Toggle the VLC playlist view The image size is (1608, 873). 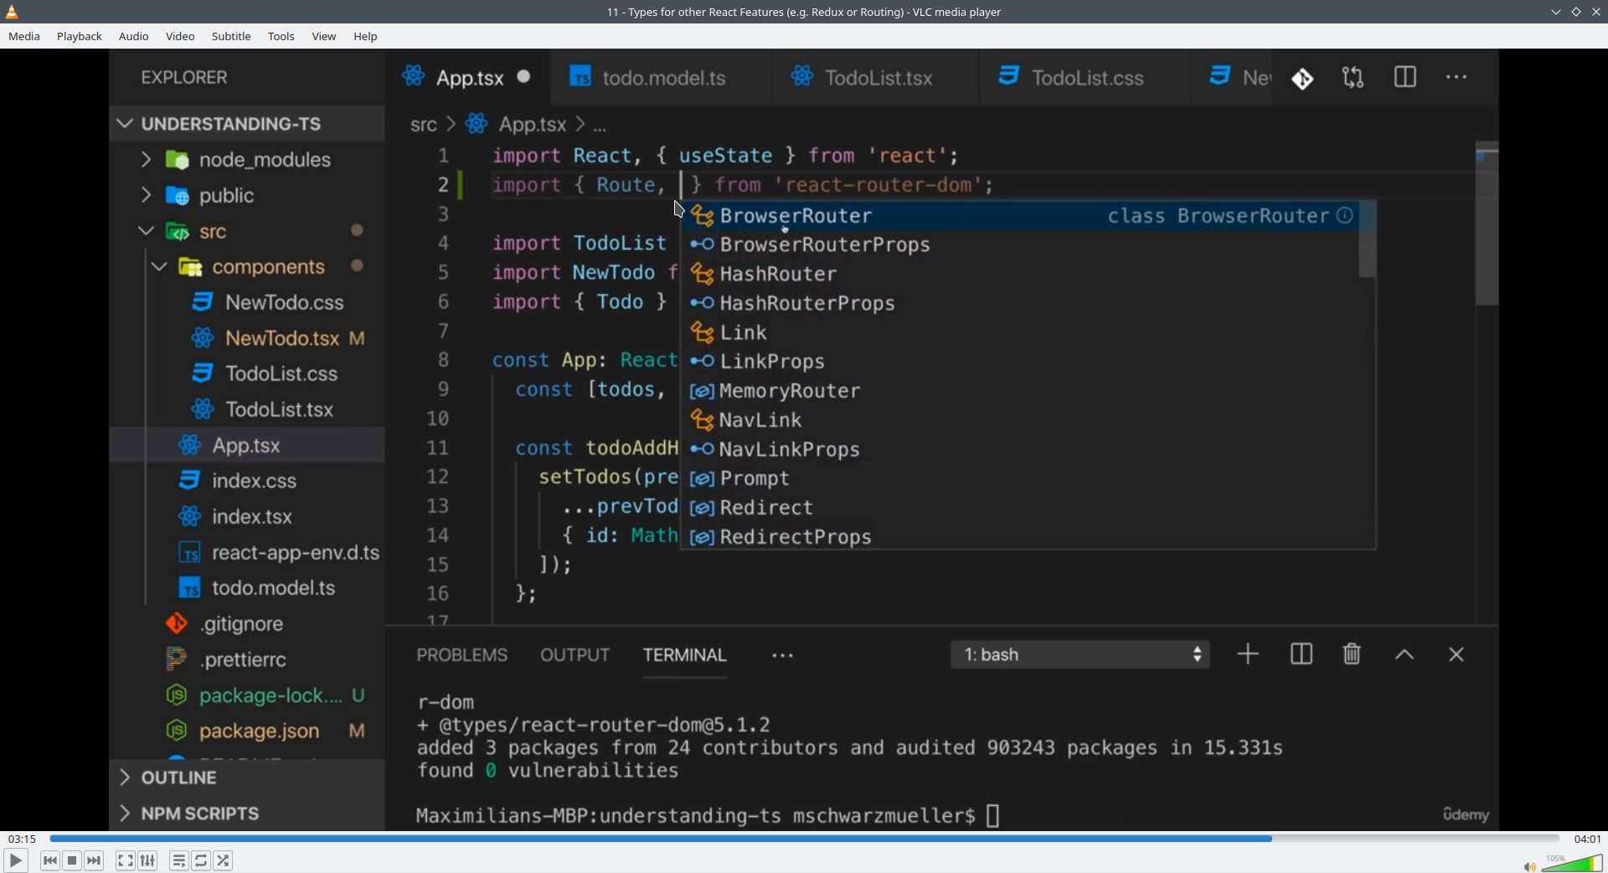click(179, 860)
